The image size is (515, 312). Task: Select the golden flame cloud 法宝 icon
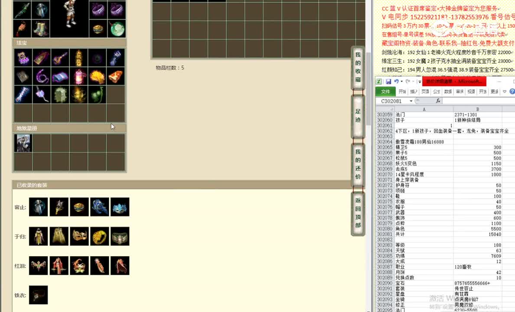coord(97,77)
